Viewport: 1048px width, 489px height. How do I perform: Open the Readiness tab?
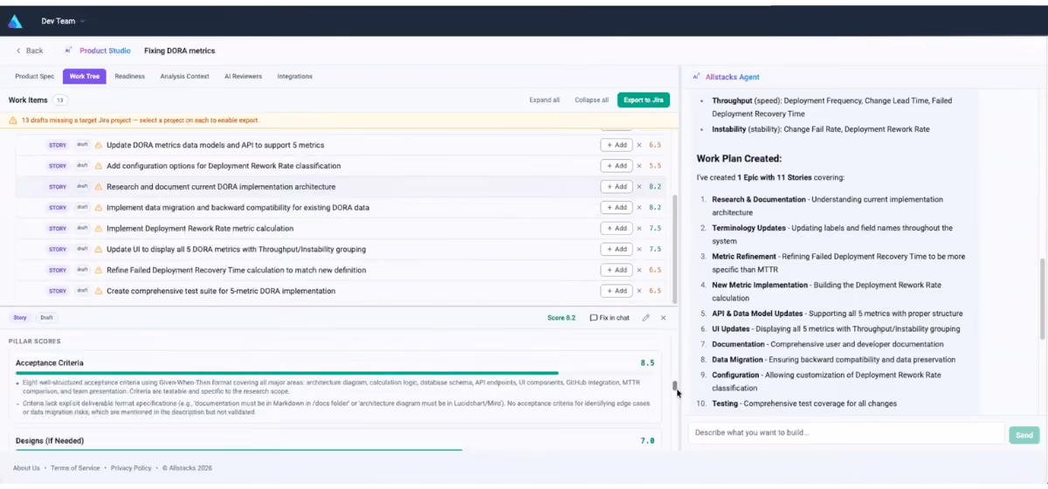tap(130, 76)
